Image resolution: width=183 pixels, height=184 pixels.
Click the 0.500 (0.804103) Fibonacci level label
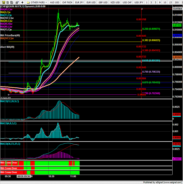coord(151,50)
